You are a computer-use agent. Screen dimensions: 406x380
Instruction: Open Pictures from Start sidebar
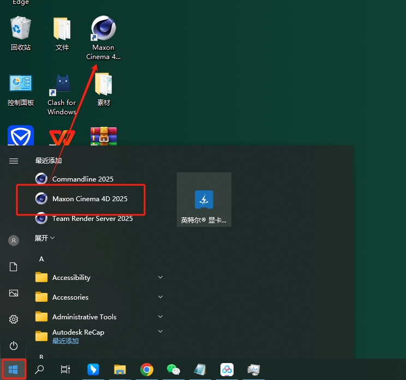pyautogui.click(x=14, y=293)
